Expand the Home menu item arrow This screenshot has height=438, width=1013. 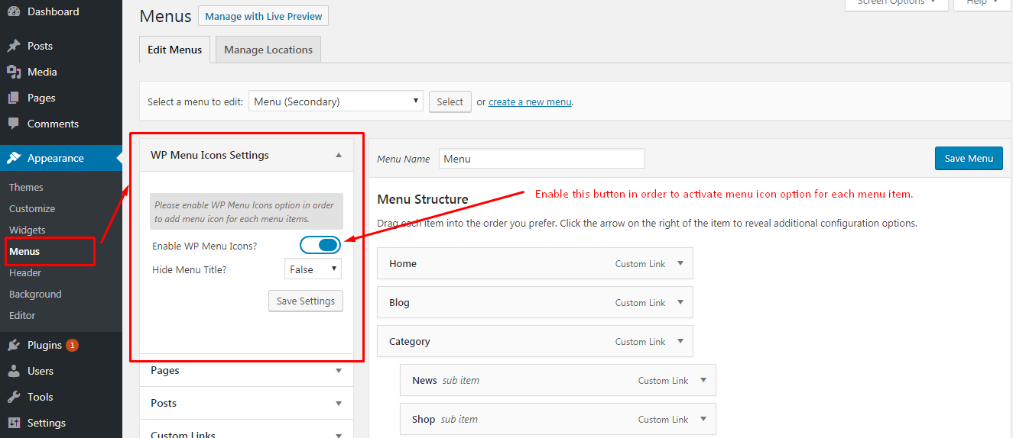click(680, 263)
